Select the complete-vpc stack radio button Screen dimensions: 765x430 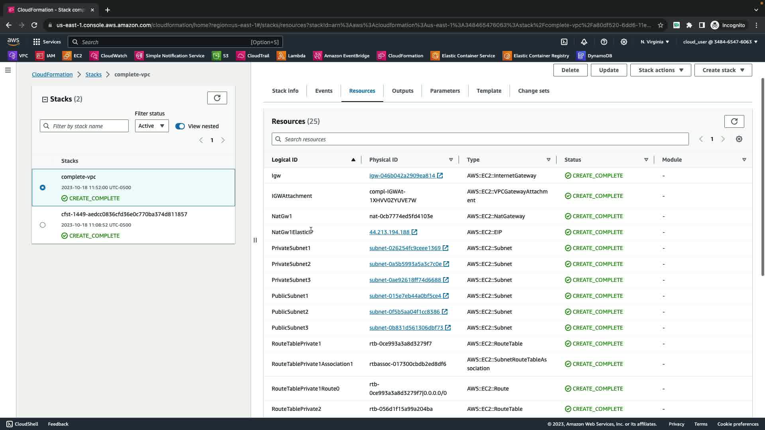(x=43, y=188)
